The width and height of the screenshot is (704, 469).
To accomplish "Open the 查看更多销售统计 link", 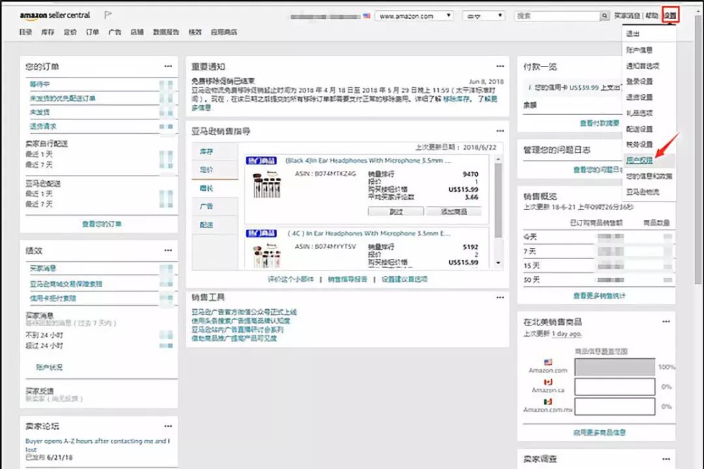I will point(599,295).
